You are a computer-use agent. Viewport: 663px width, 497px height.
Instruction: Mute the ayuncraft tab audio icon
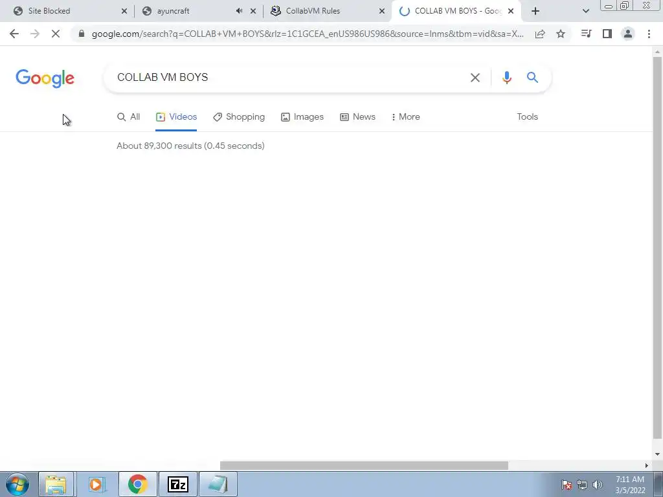coord(239,11)
